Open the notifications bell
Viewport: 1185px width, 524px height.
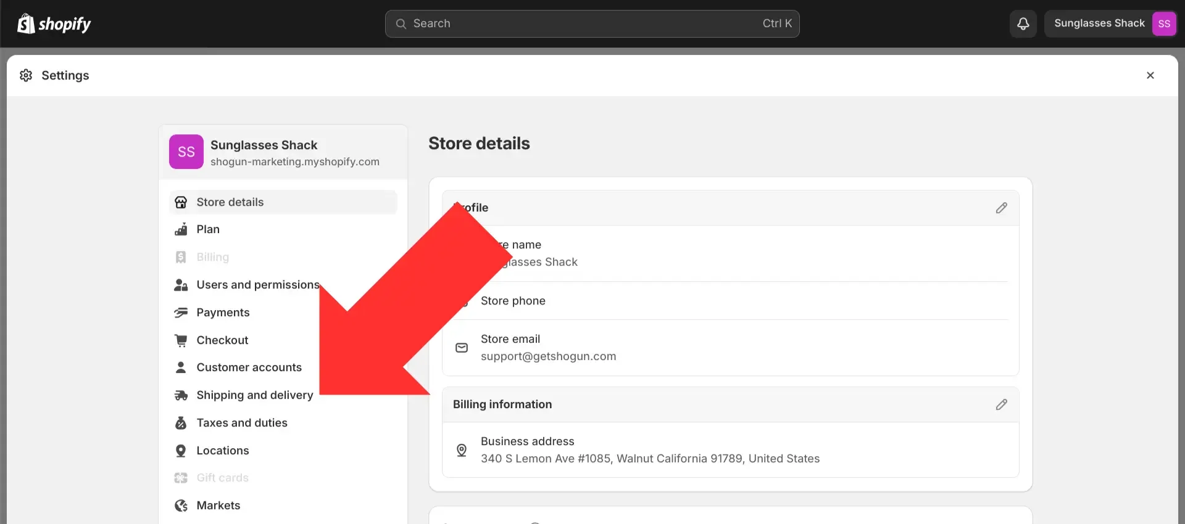coord(1023,23)
